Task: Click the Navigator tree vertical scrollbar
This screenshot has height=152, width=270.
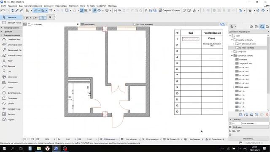Action: coord(268,65)
